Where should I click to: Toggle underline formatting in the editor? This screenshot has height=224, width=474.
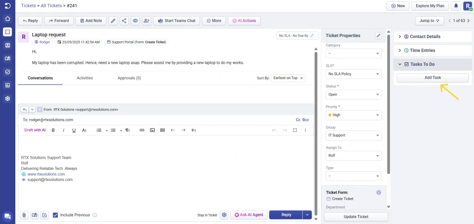pyautogui.click(x=74, y=131)
